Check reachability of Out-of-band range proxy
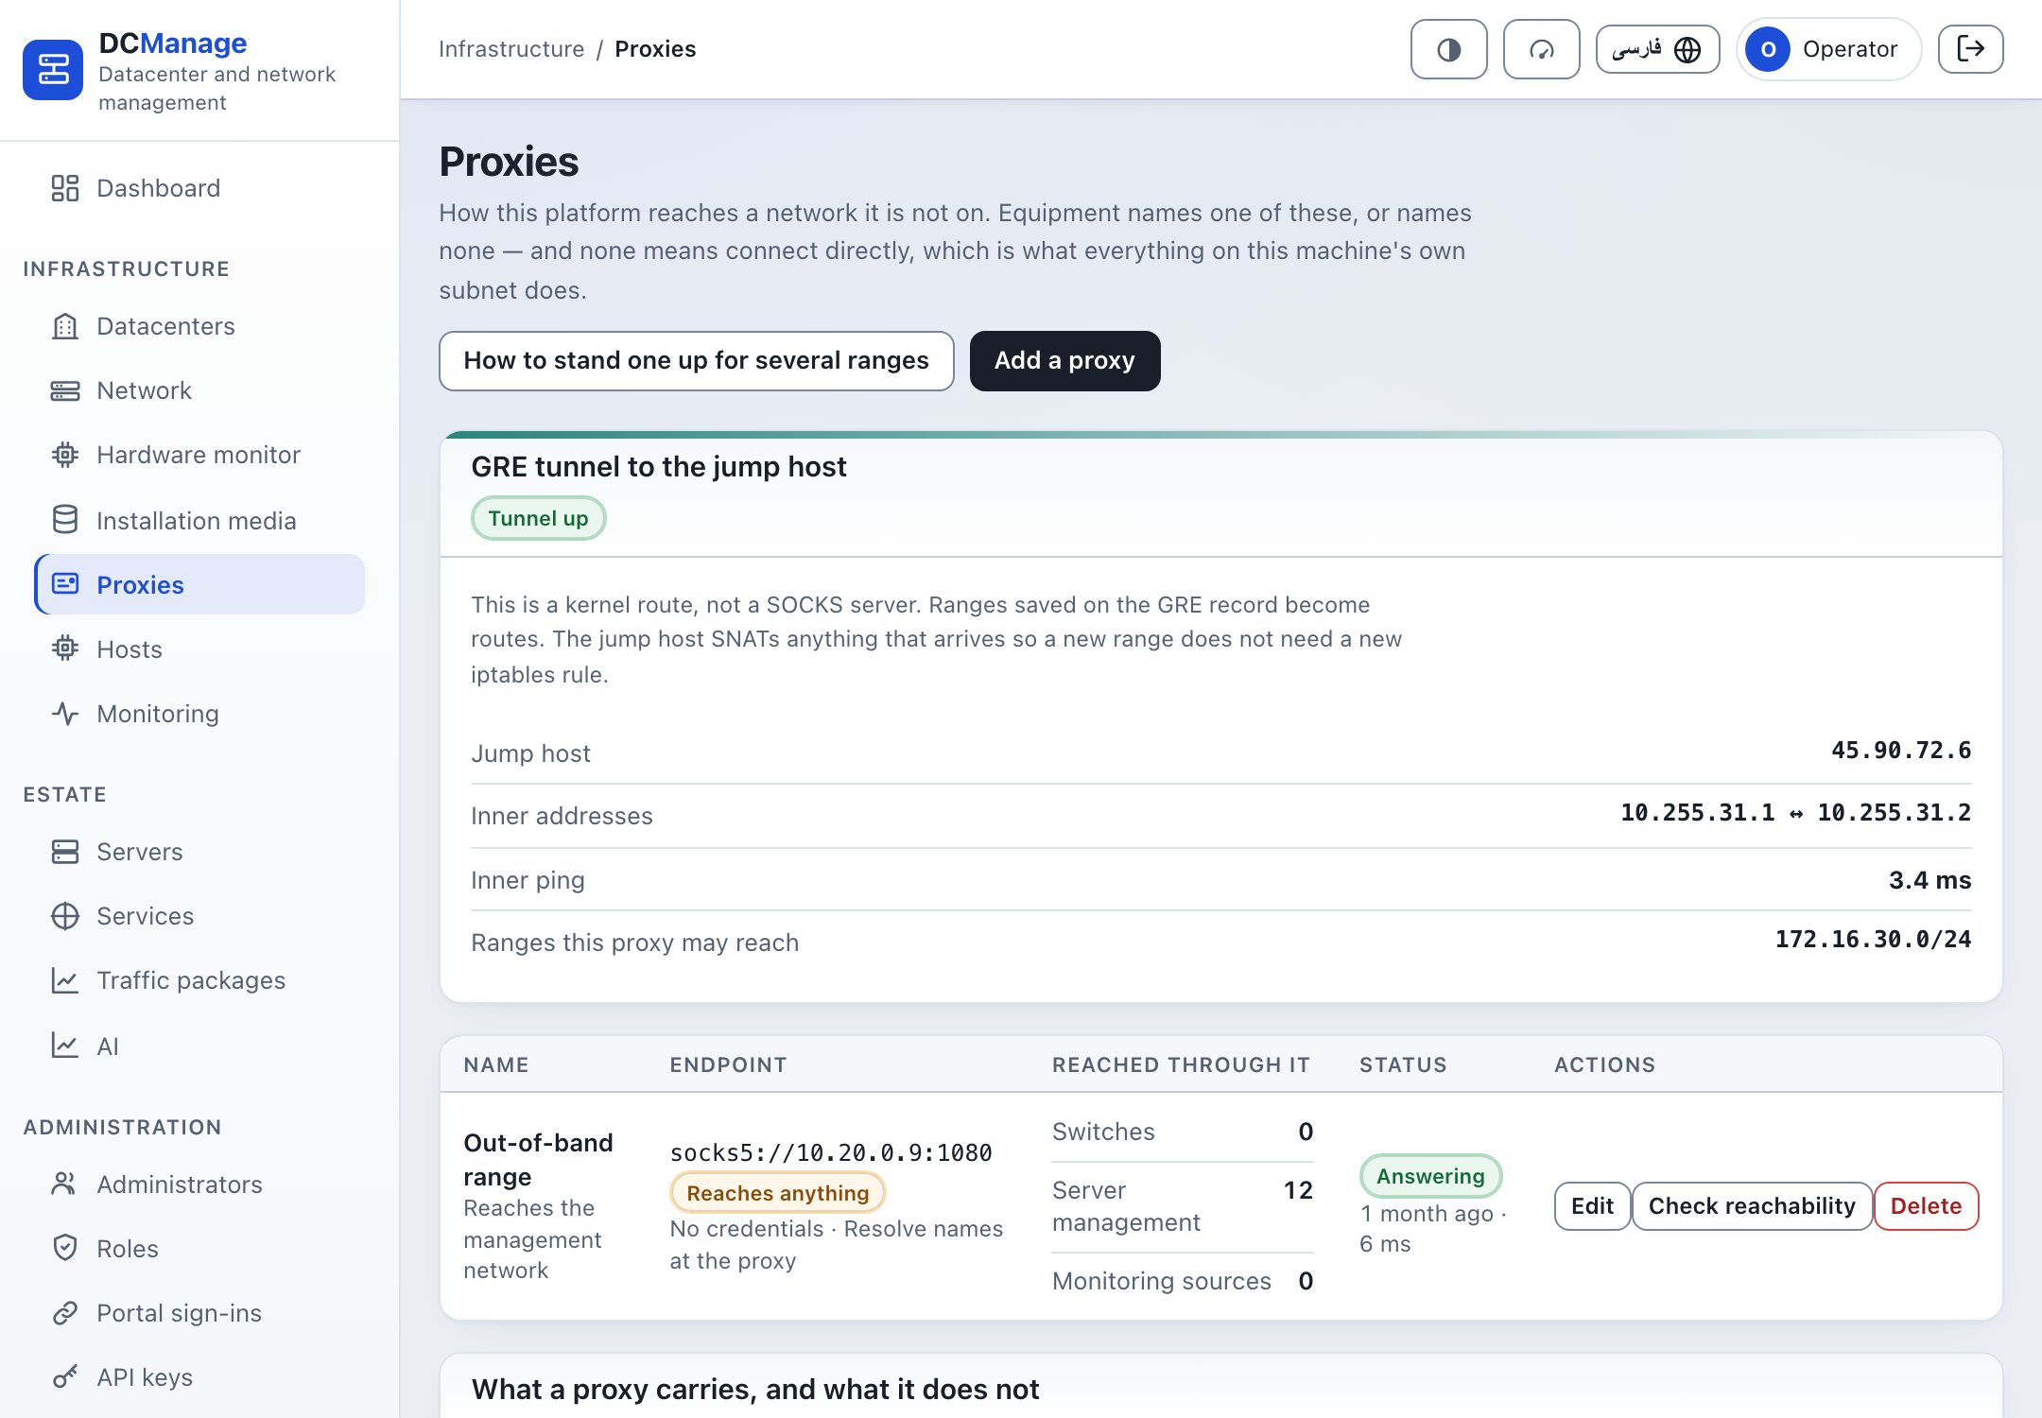 point(1752,1206)
